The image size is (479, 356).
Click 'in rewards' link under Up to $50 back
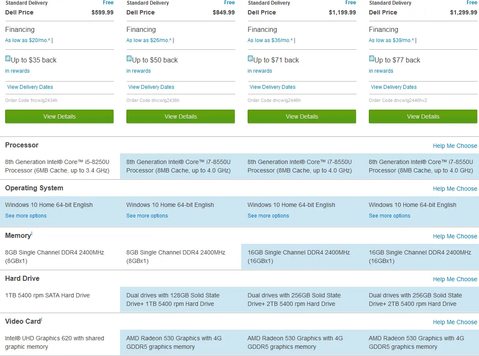[139, 71]
